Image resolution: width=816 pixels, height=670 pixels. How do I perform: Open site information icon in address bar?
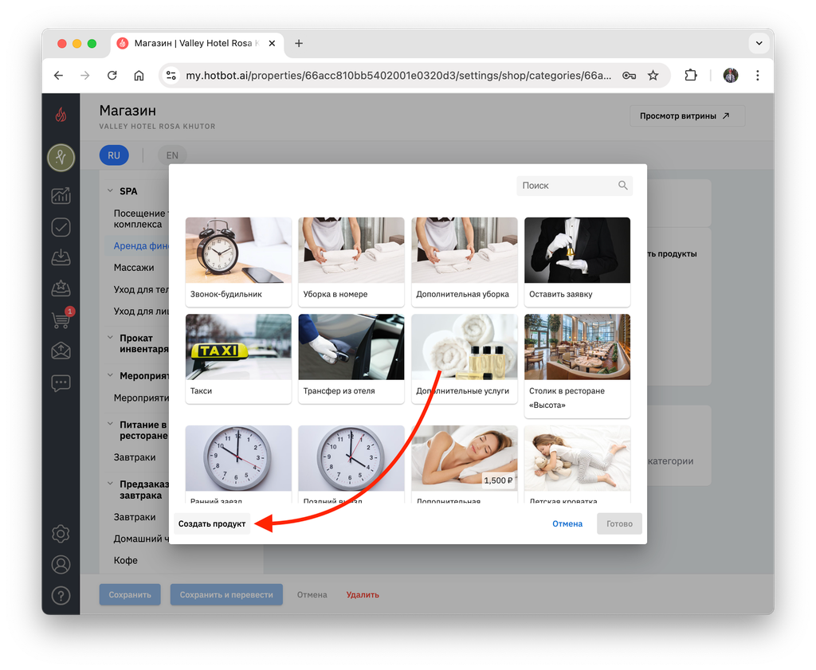171,76
